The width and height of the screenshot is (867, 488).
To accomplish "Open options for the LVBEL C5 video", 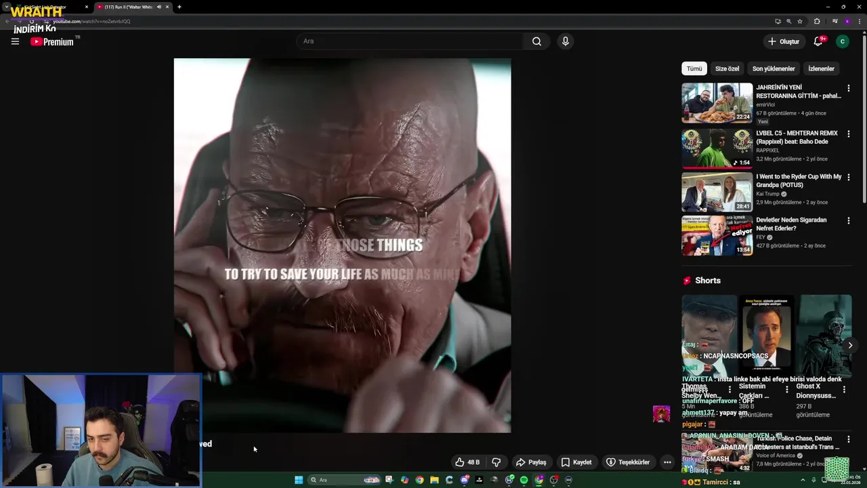I will pyautogui.click(x=848, y=134).
